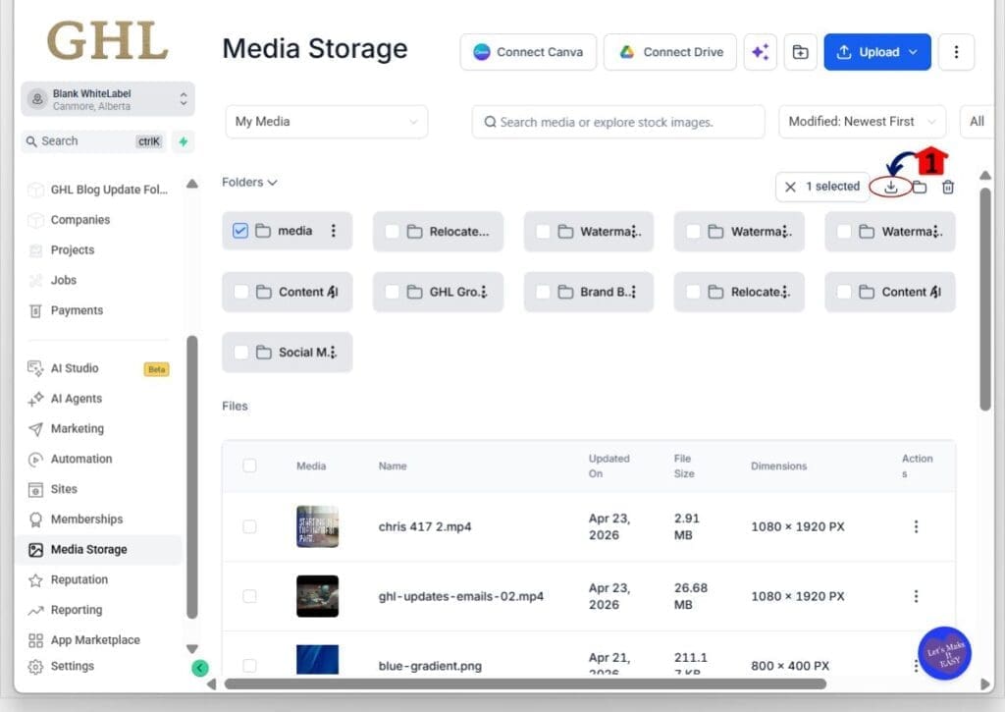Go to Reputation in the sidebar
This screenshot has width=1005, height=712.
coord(79,579)
